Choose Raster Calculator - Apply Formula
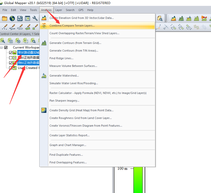Viewport: 211px width, 193px height. [97, 93]
